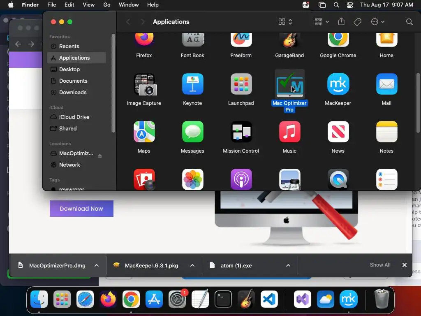This screenshot has width=421, height=316.
Task: Click the Share toolbar icon in Finder
Action: point(341,21)
